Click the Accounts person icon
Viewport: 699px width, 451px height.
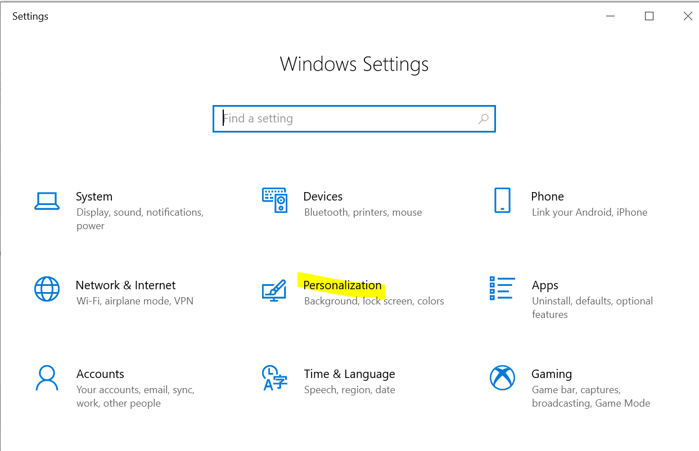47,378
